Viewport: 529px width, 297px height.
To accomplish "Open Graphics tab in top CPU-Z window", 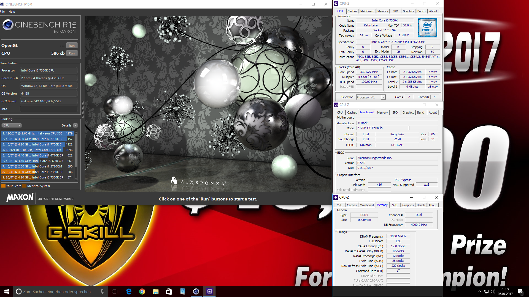I will coord(408,11).
